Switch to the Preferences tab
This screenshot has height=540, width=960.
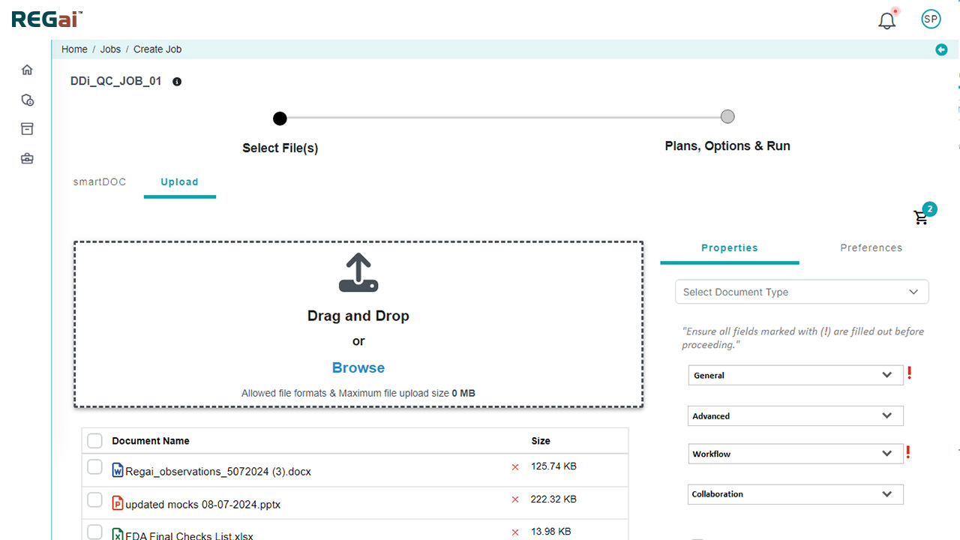[x=871, y=248]
